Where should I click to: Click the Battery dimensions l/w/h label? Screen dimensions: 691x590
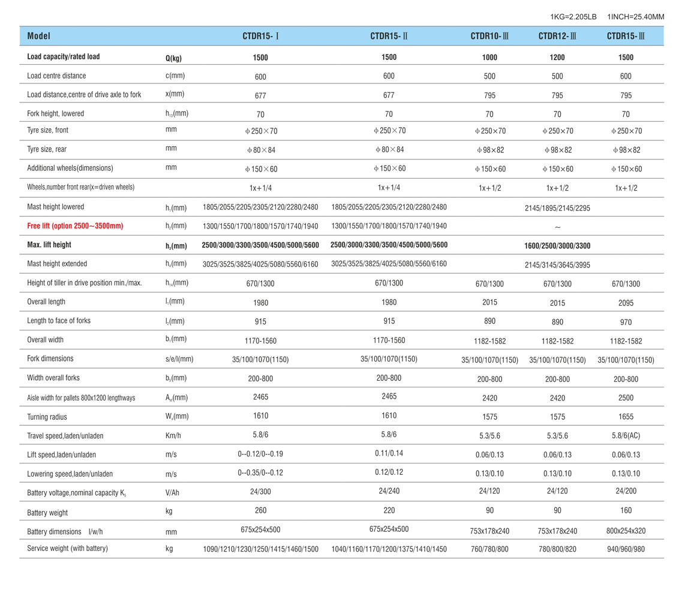click(65, 532)
